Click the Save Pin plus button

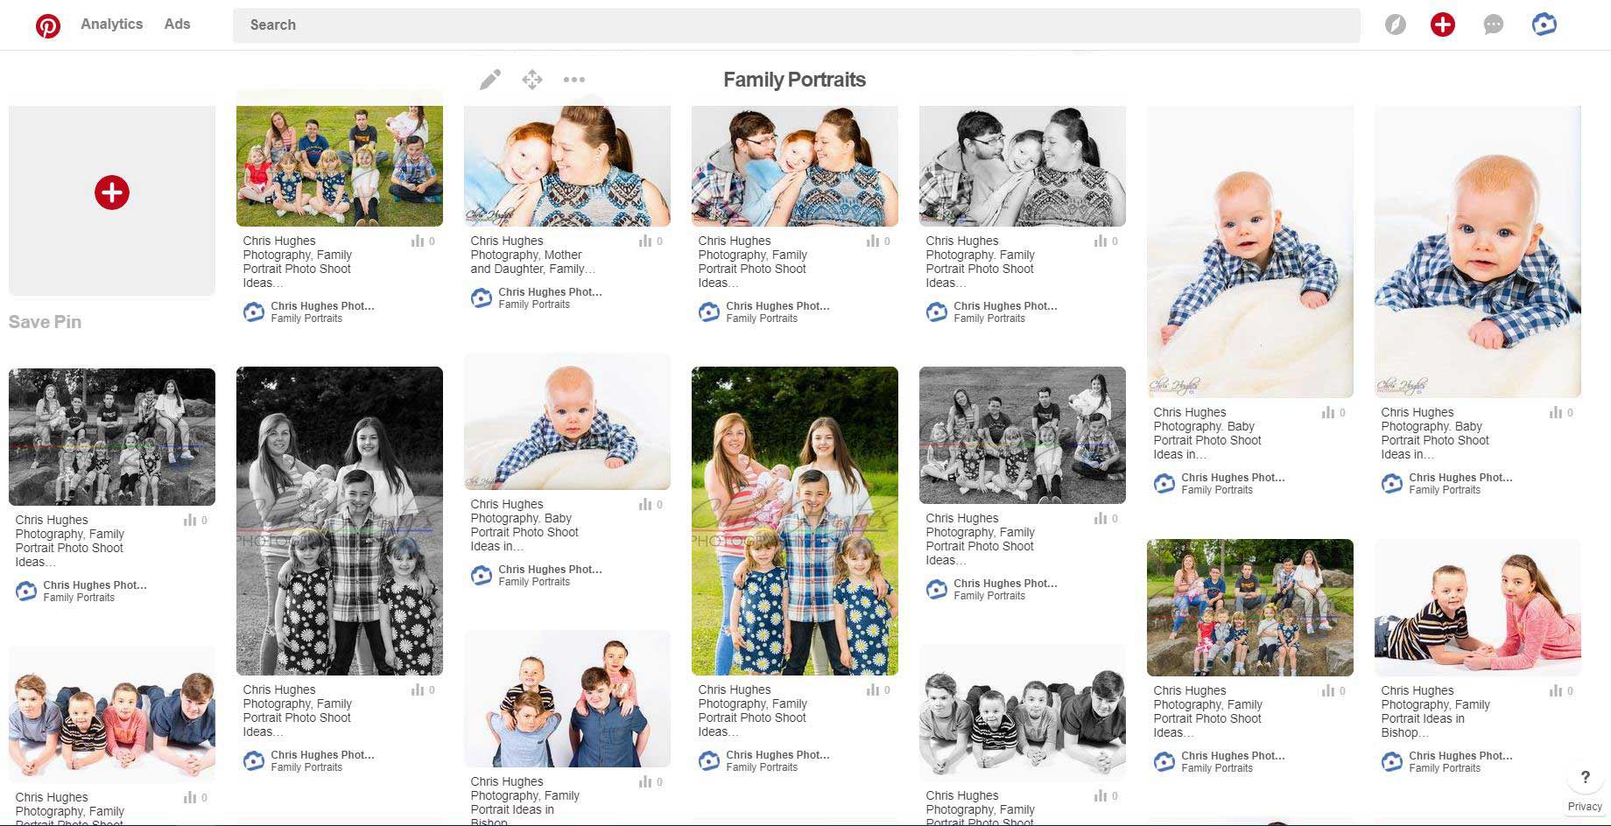(112, 192)
